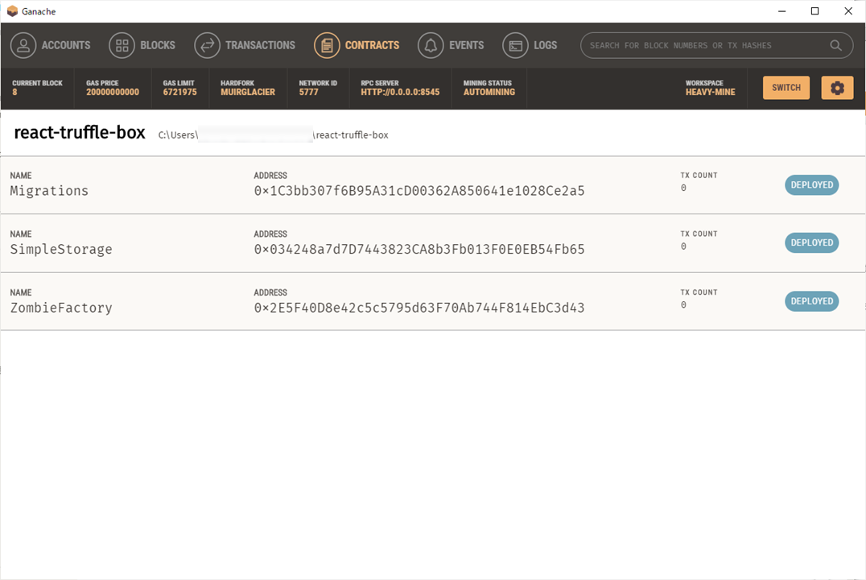Click the Ganache logo in title bar

[12, 11]
